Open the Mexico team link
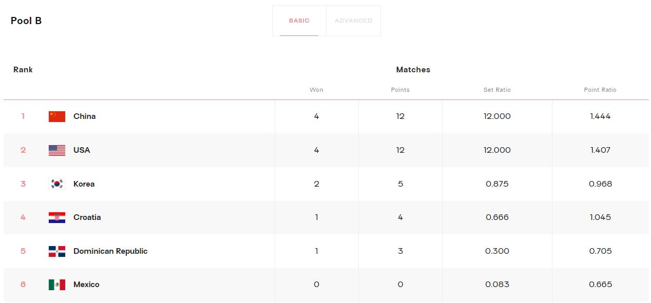Screen dimensions: 651x303 tap(86, 285)
